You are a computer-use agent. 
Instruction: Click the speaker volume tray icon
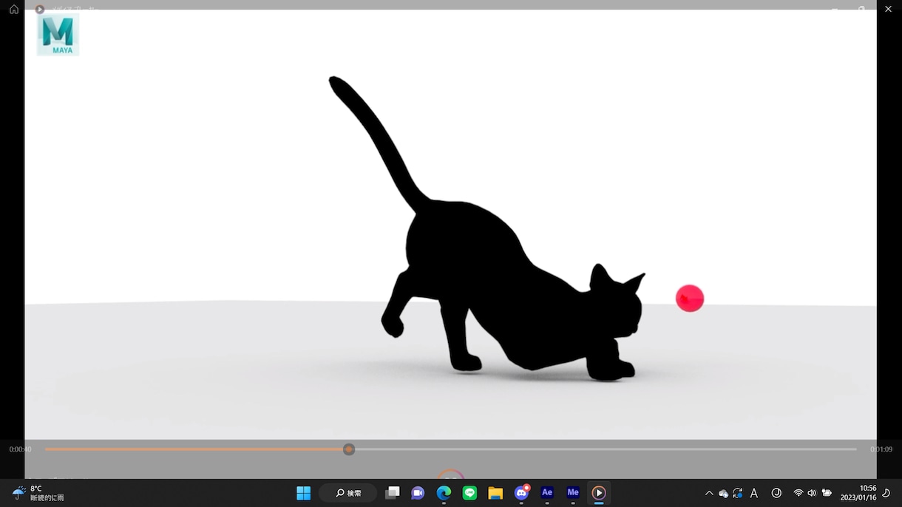tap(812, 493)
